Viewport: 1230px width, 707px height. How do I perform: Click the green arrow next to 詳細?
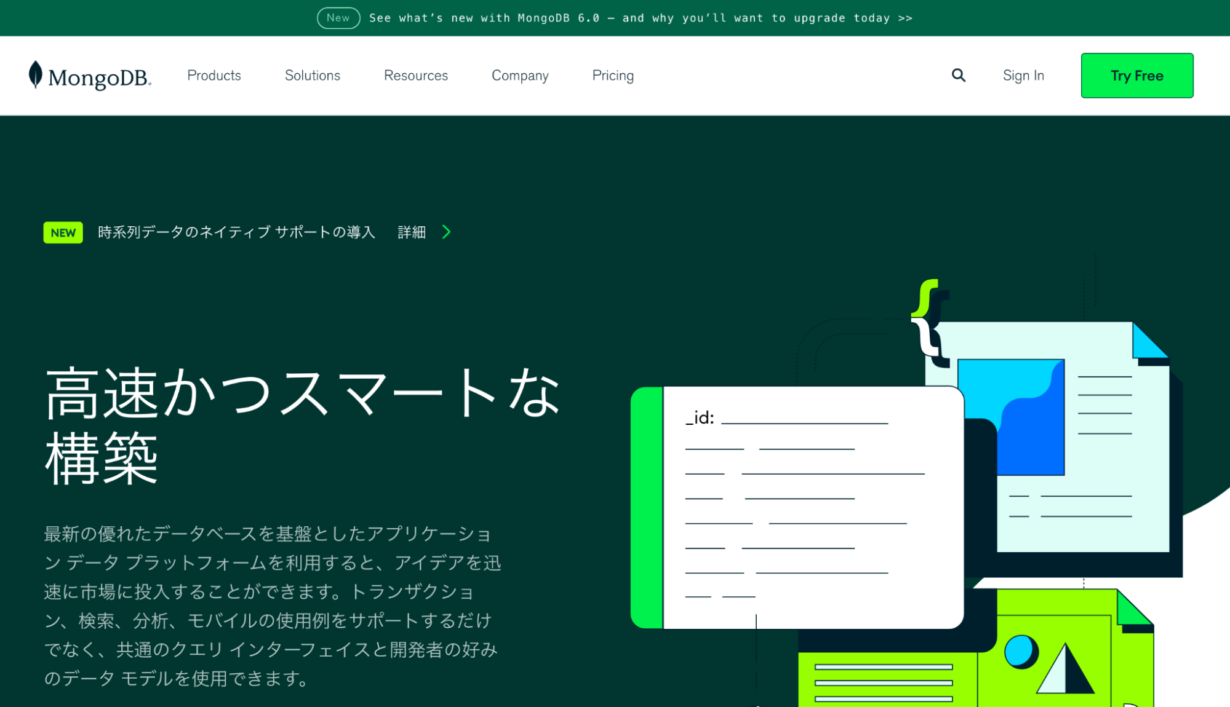pyautogui.click(x=447, y=232)
